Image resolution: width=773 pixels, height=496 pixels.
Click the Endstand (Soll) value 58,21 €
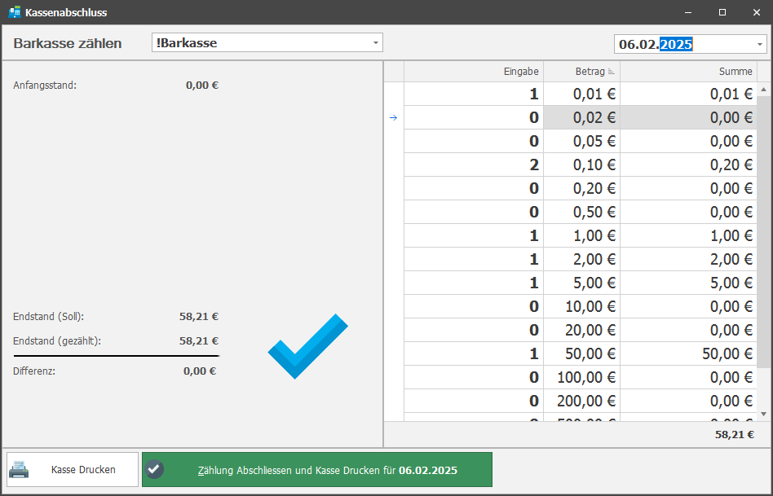199,317
